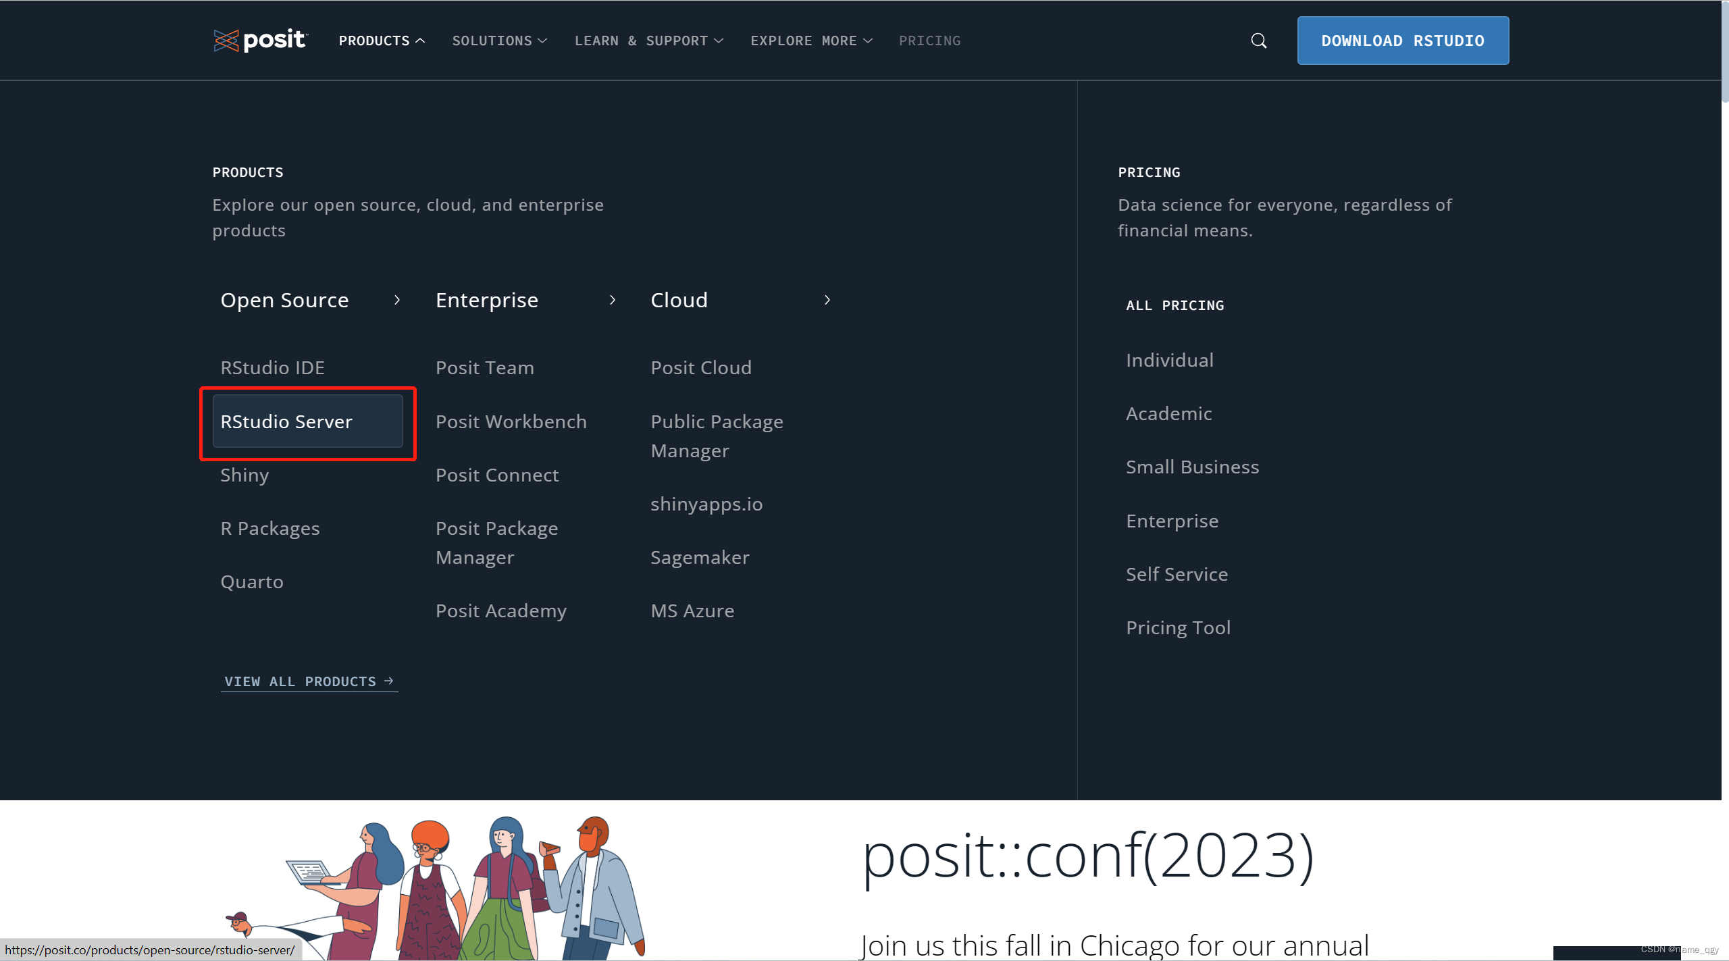This screenshot has height=961, width=1729.
Task: Click the conference illustration of people
Action: click(436, 887)
